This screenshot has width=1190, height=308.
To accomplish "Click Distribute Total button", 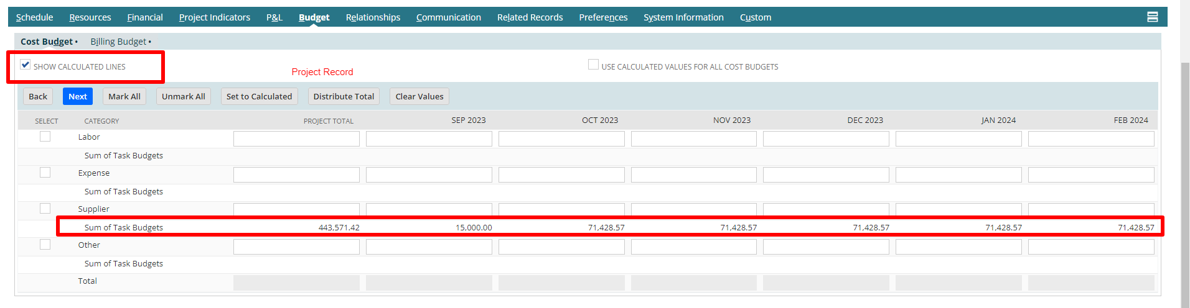I will click(x=344, y=96).
